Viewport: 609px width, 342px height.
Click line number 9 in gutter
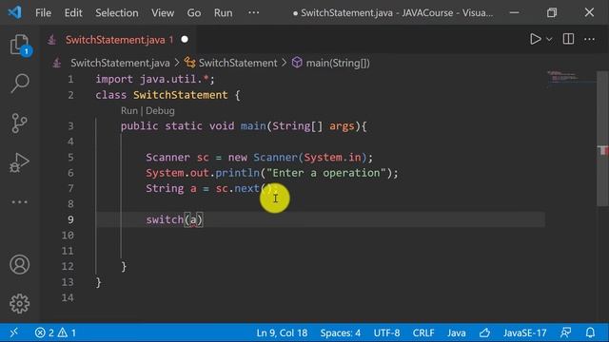coord(70,219)
